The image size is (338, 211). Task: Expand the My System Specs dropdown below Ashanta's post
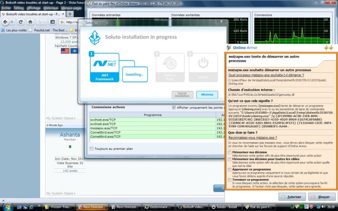(61, 193)
